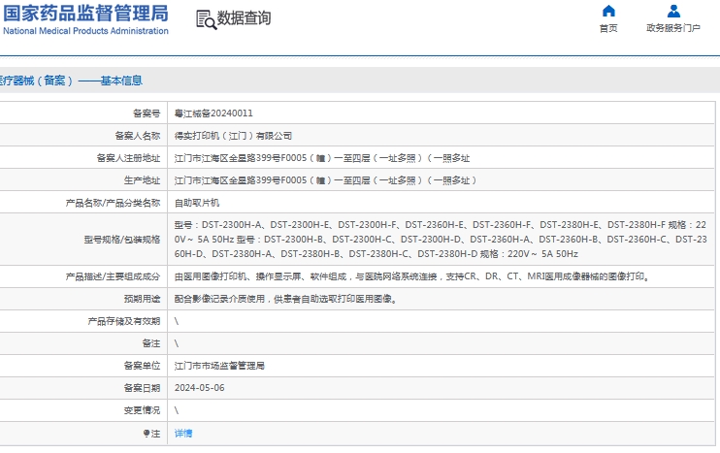The height and width of the screenshot is (453, 720).
Task: Click the 医疗器械（备案）基本信息 section heading
Action: click(71, 81)
